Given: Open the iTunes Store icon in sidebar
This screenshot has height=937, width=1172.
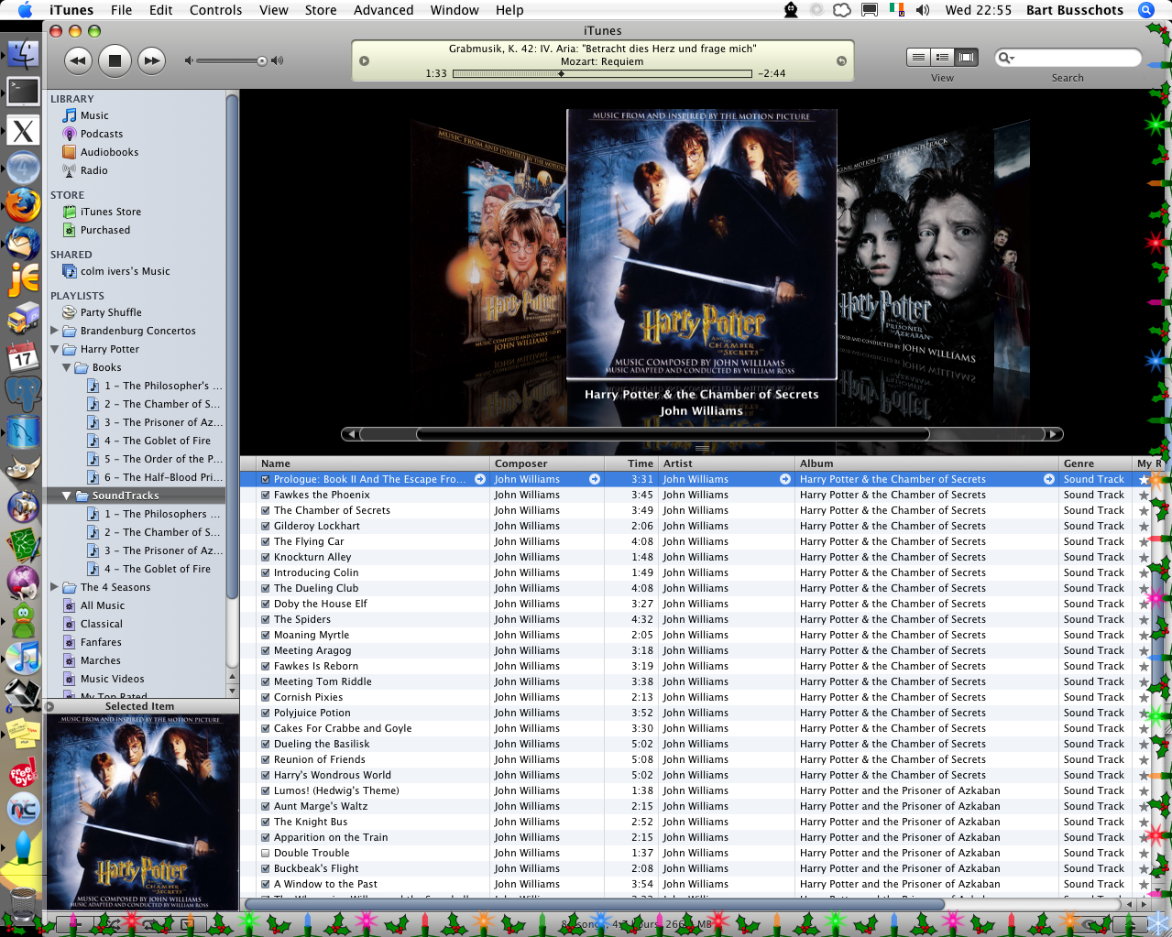Looking at the screenshot, I should click(x=69, y=212).
